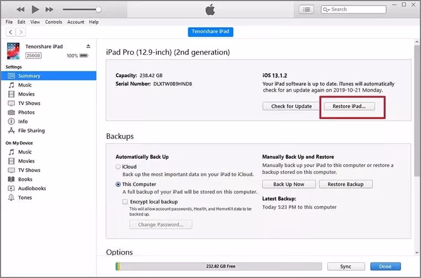
Task: Click the Apple logo in the header
Action: click(x=210, y=9)
